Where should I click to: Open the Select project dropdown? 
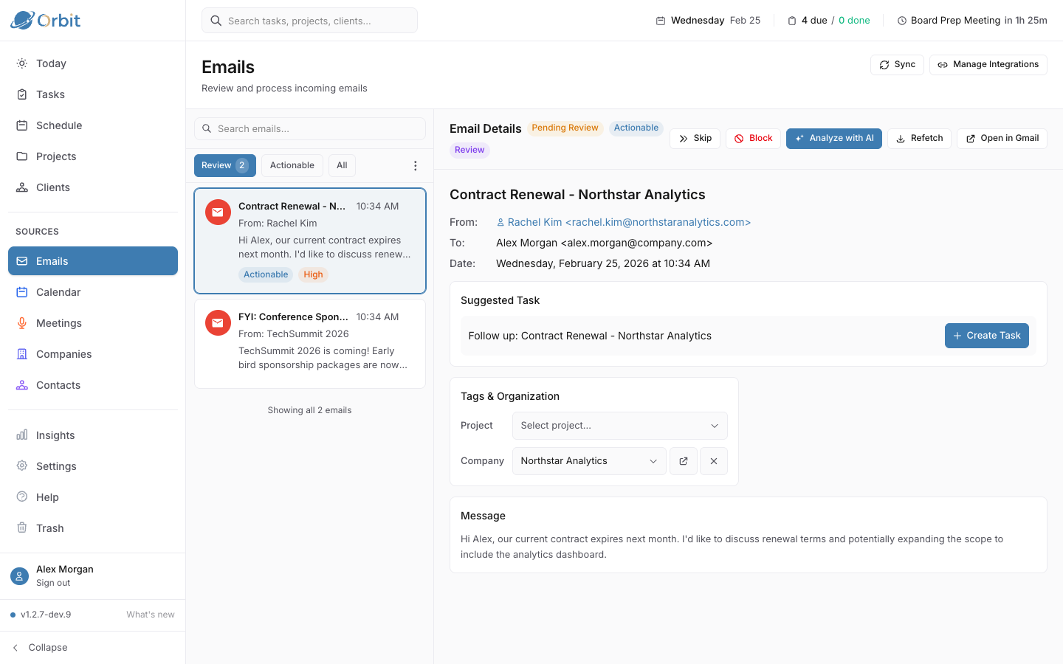[x=619, y=426]
